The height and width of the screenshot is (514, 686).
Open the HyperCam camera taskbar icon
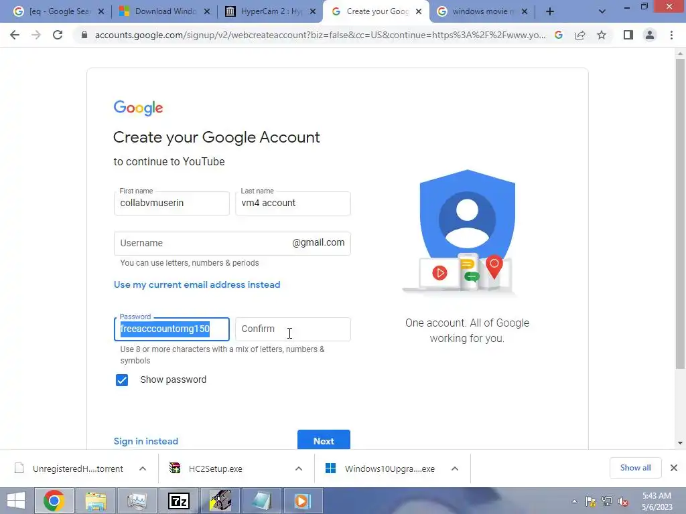click(x=220, y=501)
